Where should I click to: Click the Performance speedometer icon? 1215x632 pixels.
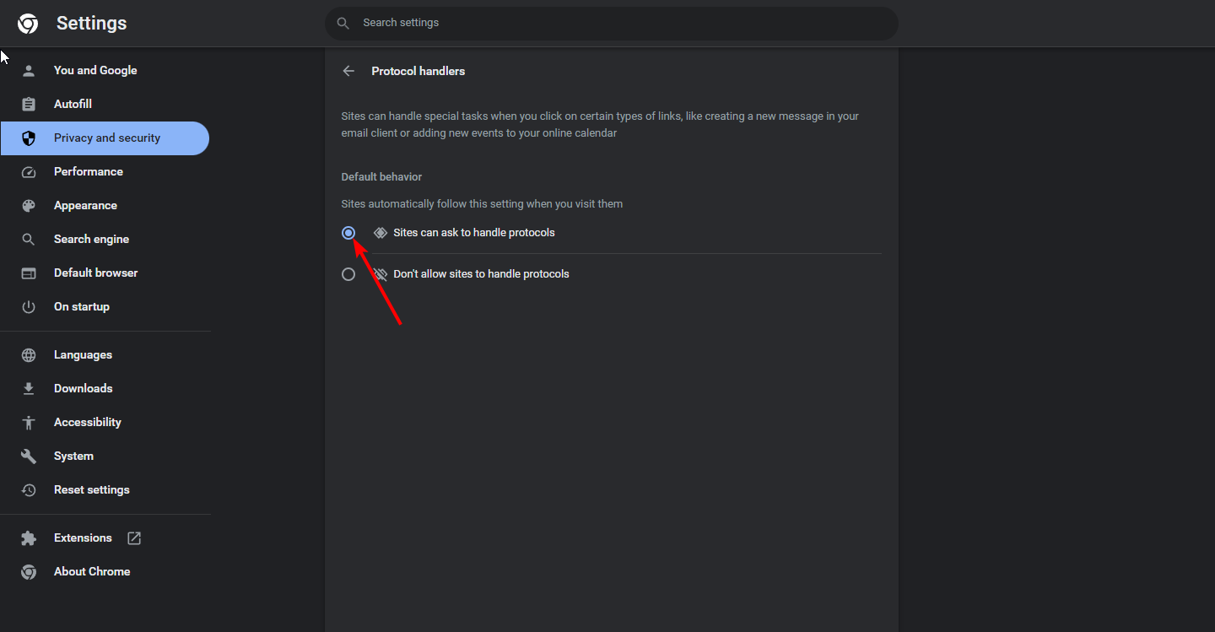click(x=29, y=172)
